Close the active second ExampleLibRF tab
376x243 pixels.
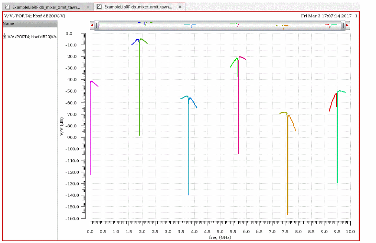180,7
